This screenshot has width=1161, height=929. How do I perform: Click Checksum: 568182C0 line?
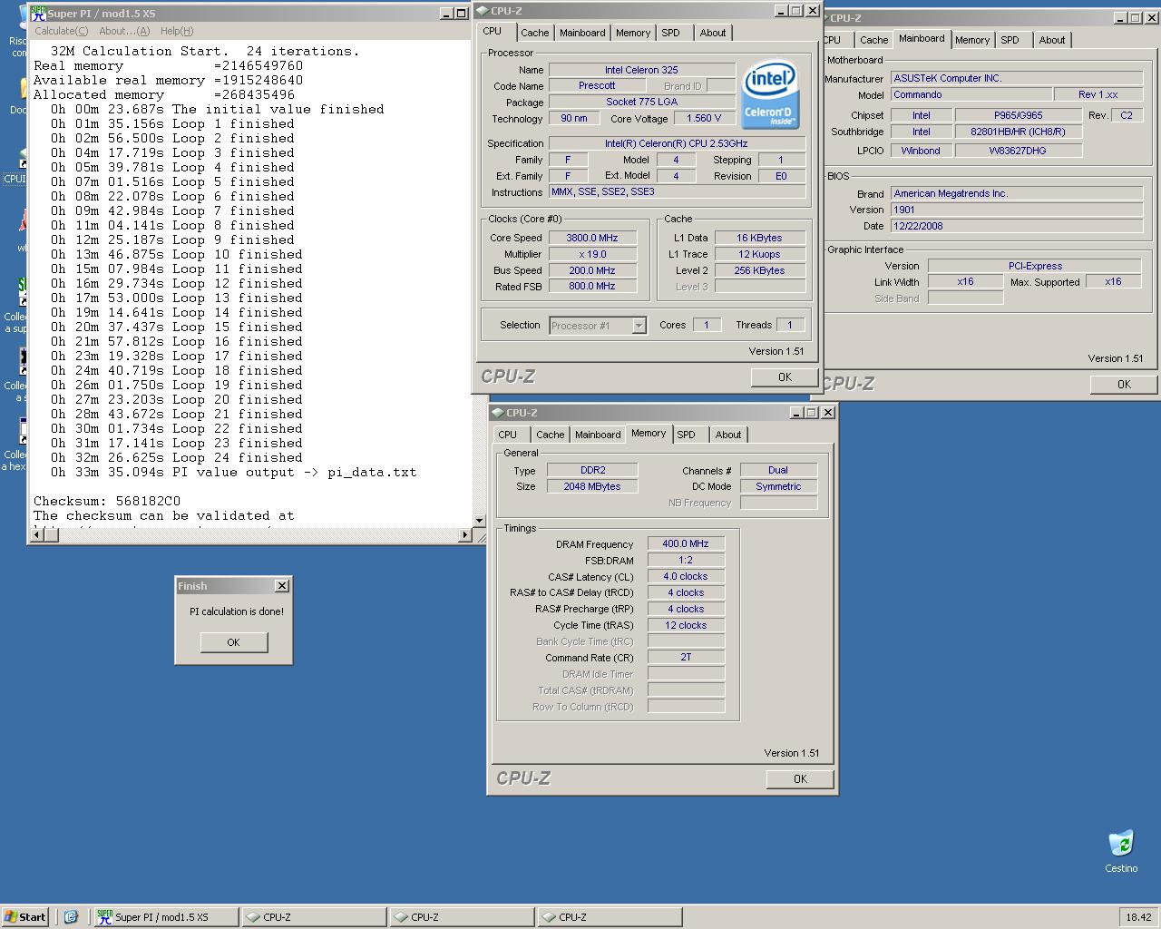107,501
